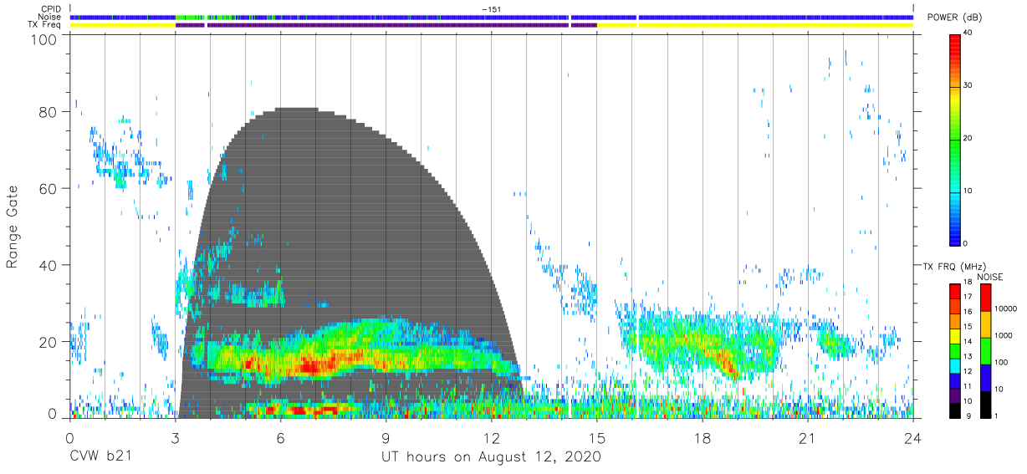Click the cyan 12–13 MHz TX frequency swatch
The height and width of the screenshot is (474, 1027).
coord(954,365)
